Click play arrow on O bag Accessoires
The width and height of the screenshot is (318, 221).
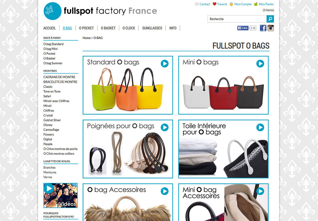165,191
